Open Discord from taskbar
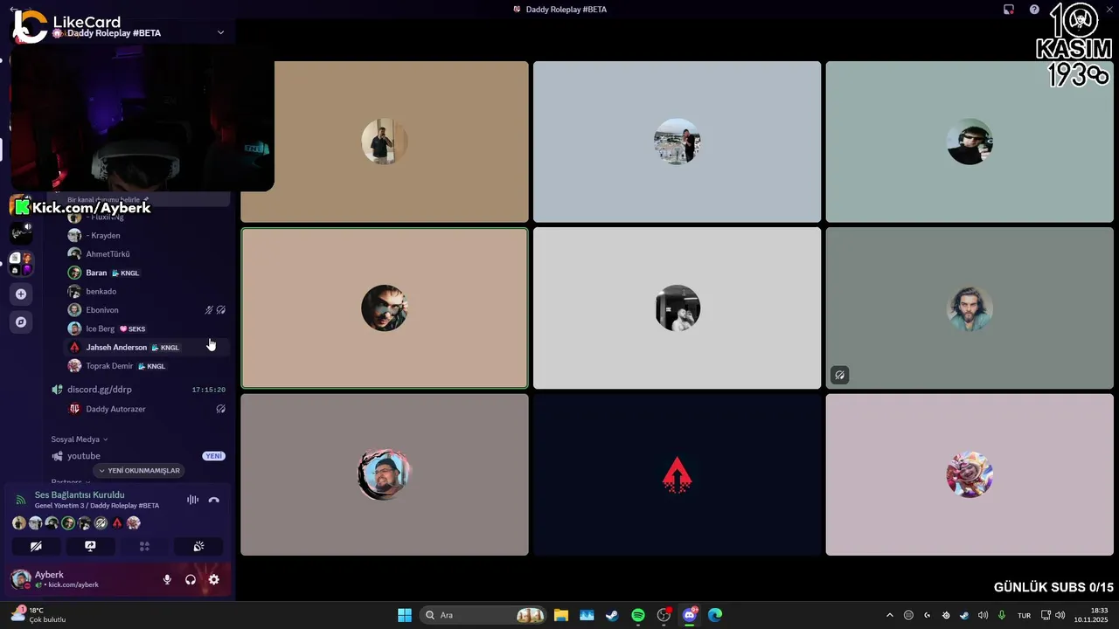 coord(690,615)
